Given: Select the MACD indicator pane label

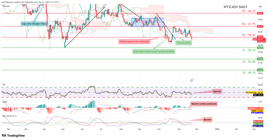Looking at the screenshot, I should 5,101.
